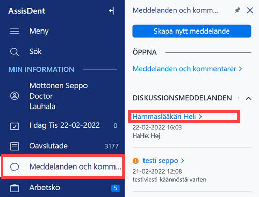Close the Meddelanden och komm... panel
Image resolution: width=259 pixels, height=197 pixels.
(250, 10)
